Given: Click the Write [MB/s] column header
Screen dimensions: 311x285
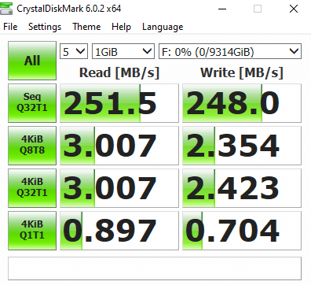Looking at the screenshot, I should [242, 72].
